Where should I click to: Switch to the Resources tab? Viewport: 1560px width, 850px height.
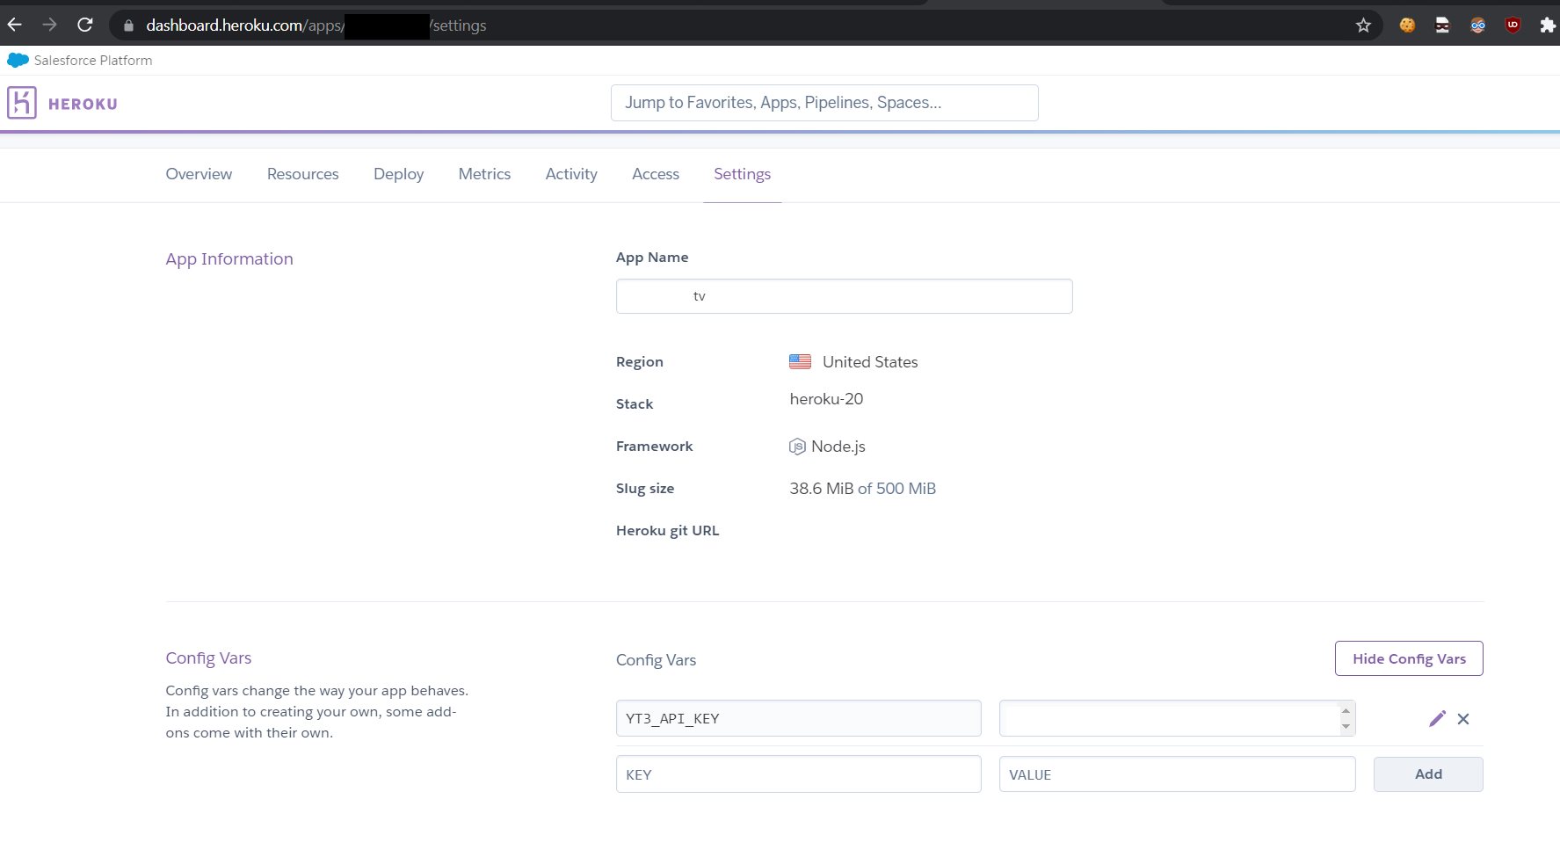(x=303, y=174)
